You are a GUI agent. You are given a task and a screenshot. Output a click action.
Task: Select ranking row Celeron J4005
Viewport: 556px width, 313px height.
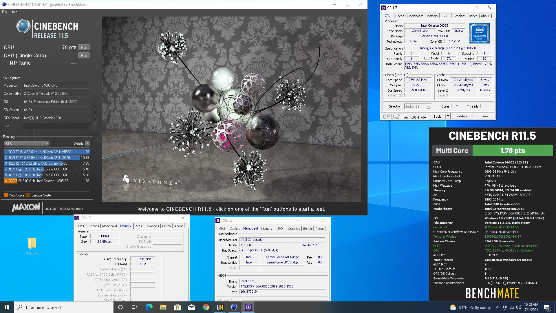click(x=47, y=181)
